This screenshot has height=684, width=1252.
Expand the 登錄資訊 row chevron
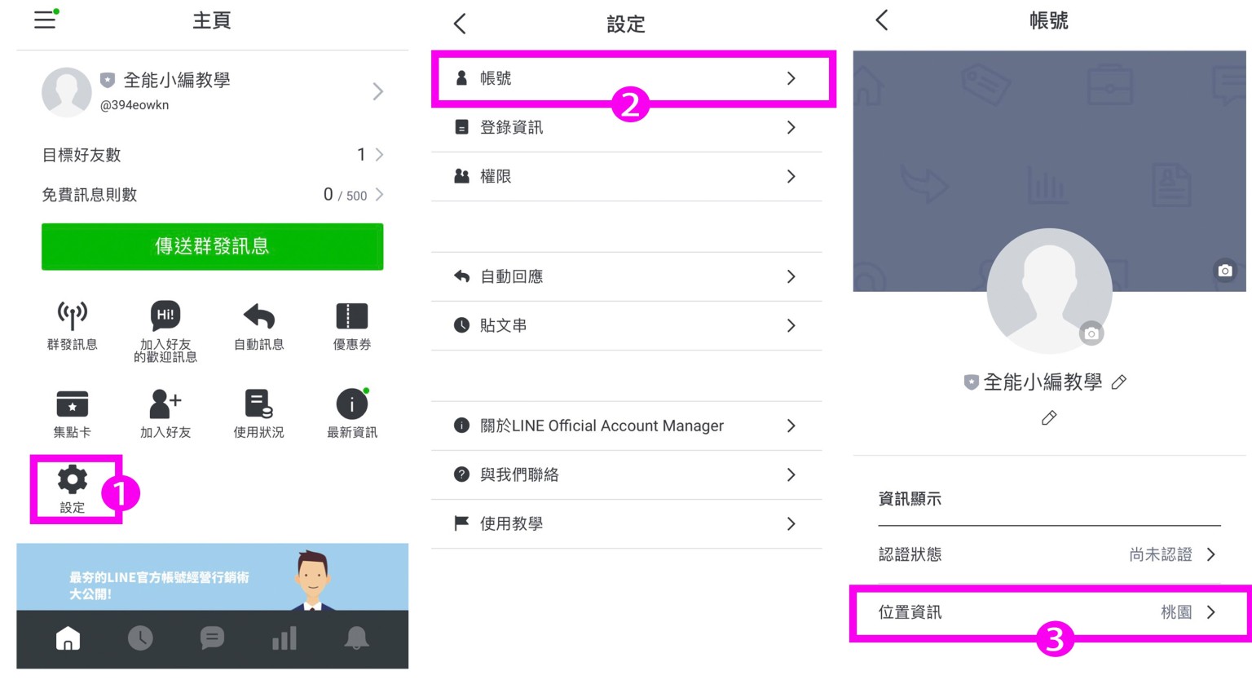click(x=791, y=127)
